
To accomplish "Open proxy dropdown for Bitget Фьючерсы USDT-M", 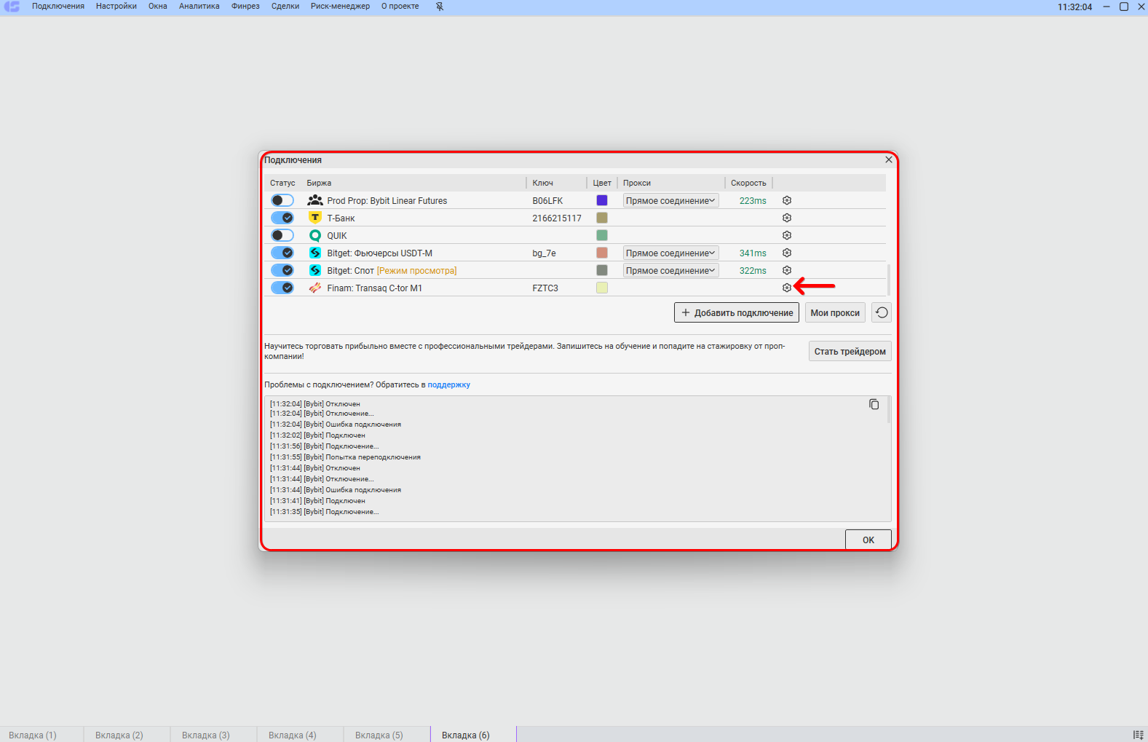I will click(670, 253).
